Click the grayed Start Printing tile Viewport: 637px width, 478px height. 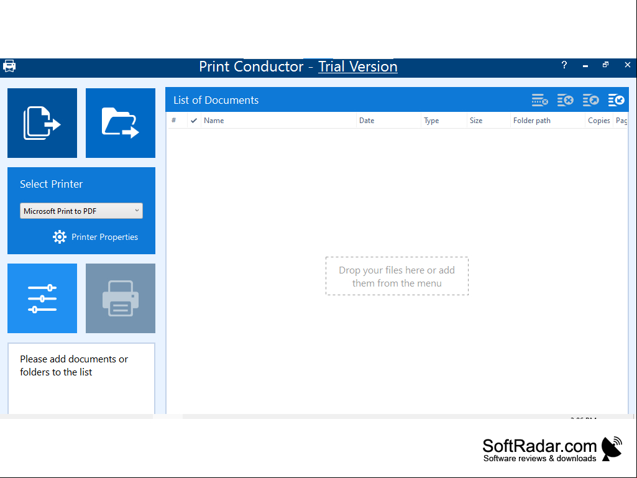(120, 298)
